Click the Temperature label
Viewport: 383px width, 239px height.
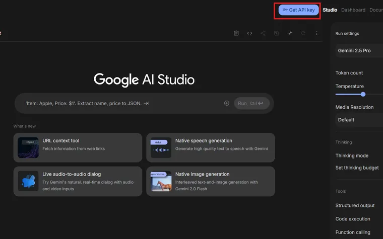(350, 87)
